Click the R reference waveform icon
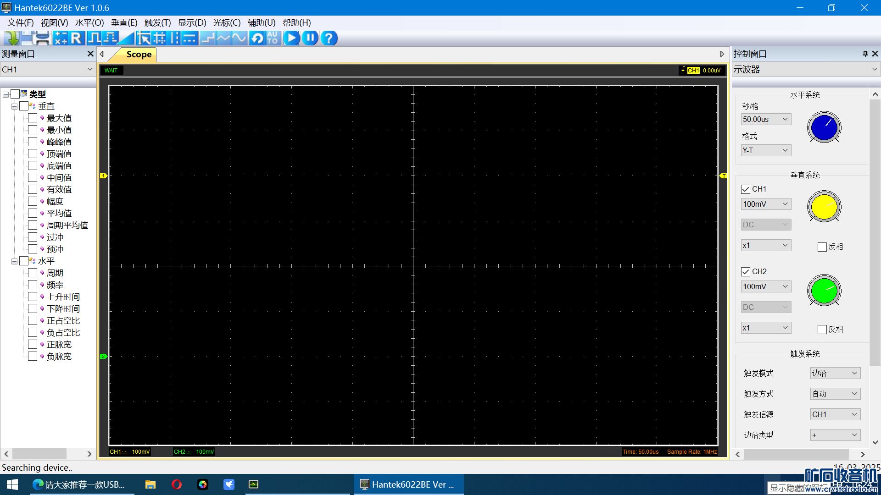This screenshot has height=495, width=881. pyautogui.click(x=76, y=38)
